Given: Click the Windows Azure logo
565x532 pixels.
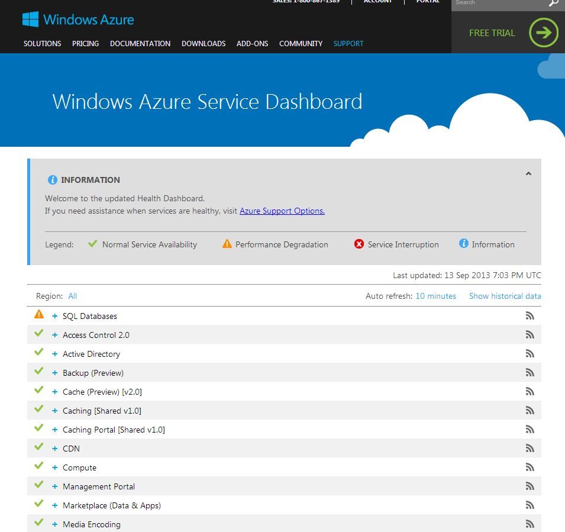Looking at the screenshot, I should pos(78,20).
